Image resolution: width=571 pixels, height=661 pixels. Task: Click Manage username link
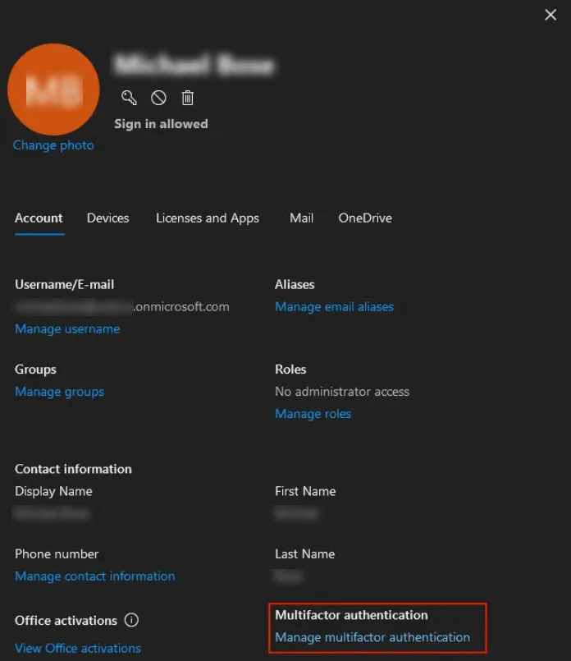pyautogui.click(x=67, y=328)
